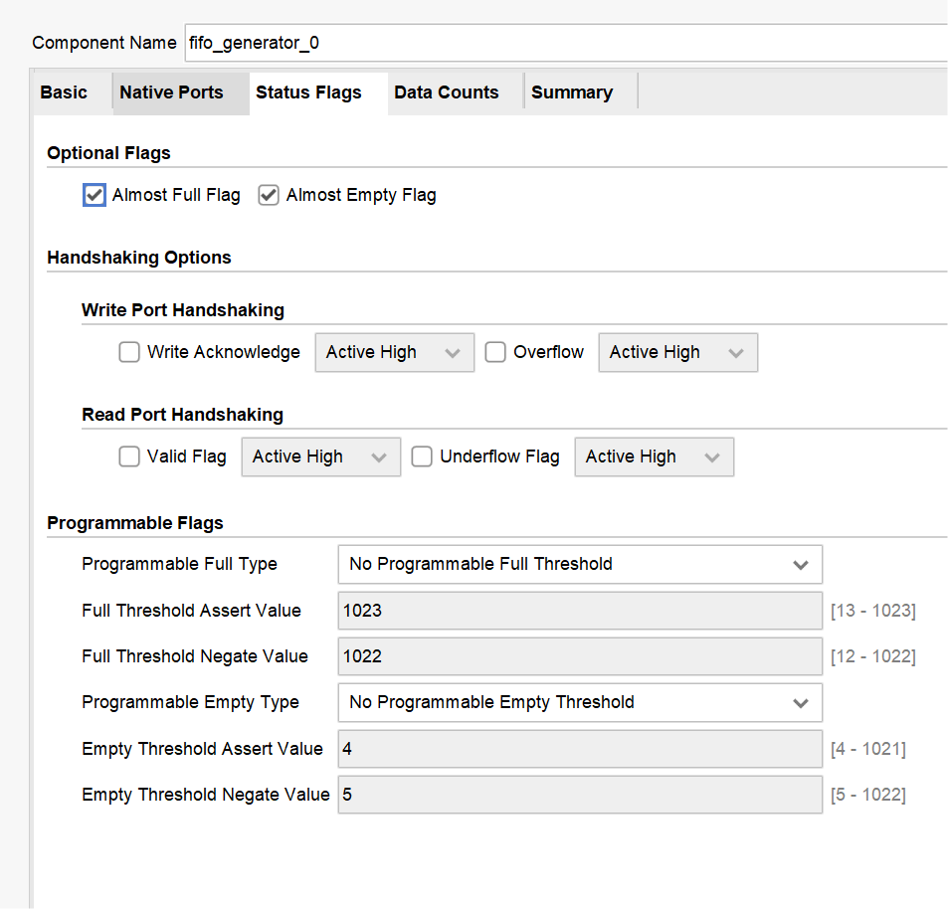Viewport: 948px width, 909px height.
Task: Toggle the Almost Full Flag checkbox
Action: 95,195
